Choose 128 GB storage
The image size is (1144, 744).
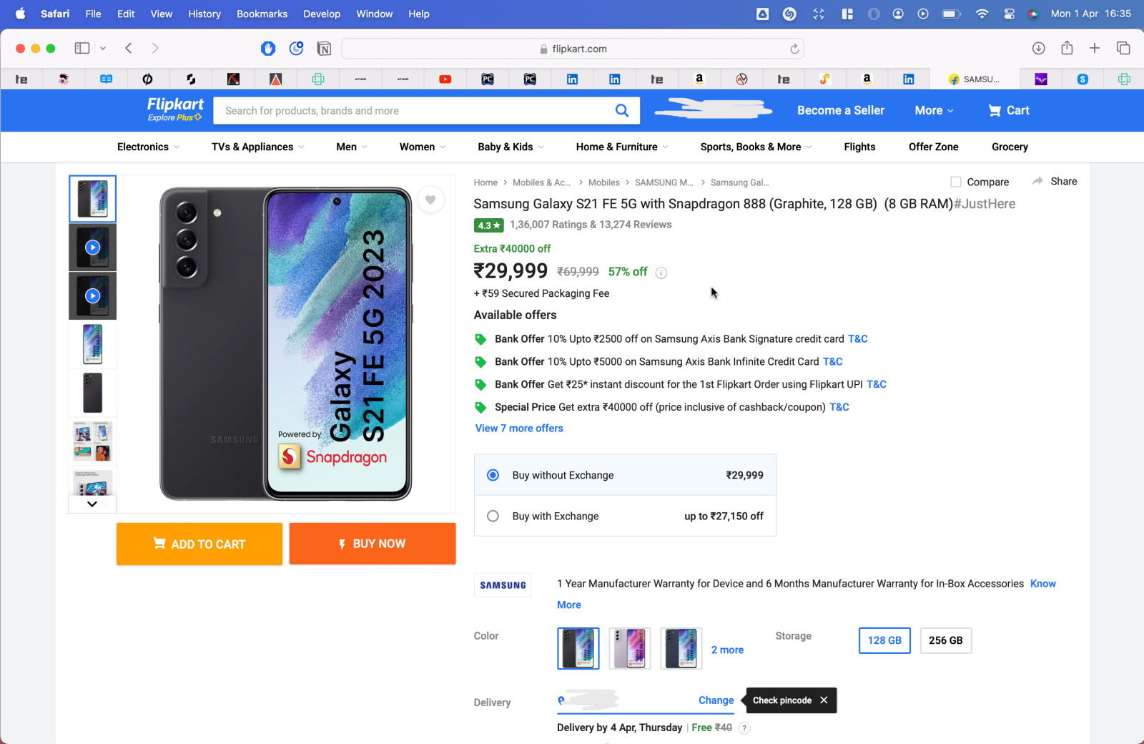pos(884,640)
